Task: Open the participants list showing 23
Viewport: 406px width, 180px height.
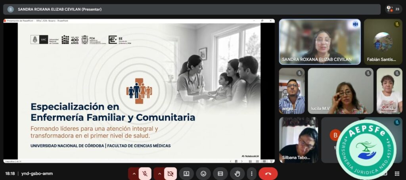Action: click(x=393, y=9)
